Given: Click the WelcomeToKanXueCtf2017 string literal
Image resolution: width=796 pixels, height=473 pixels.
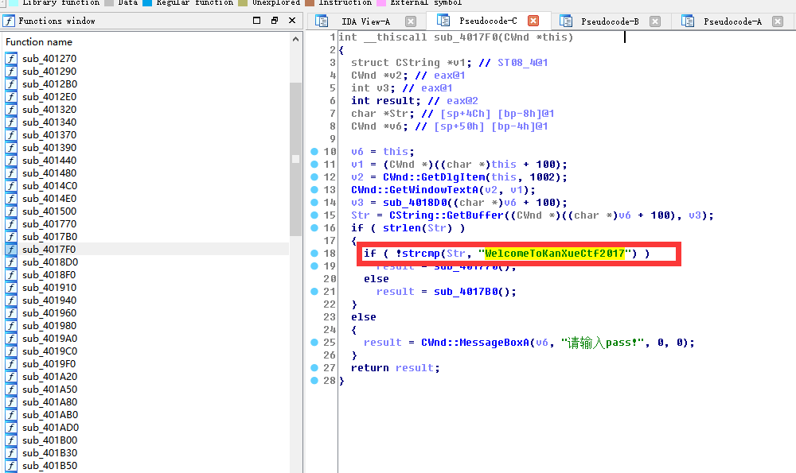Looking at the screenshot, I should (x=554, y=253).
